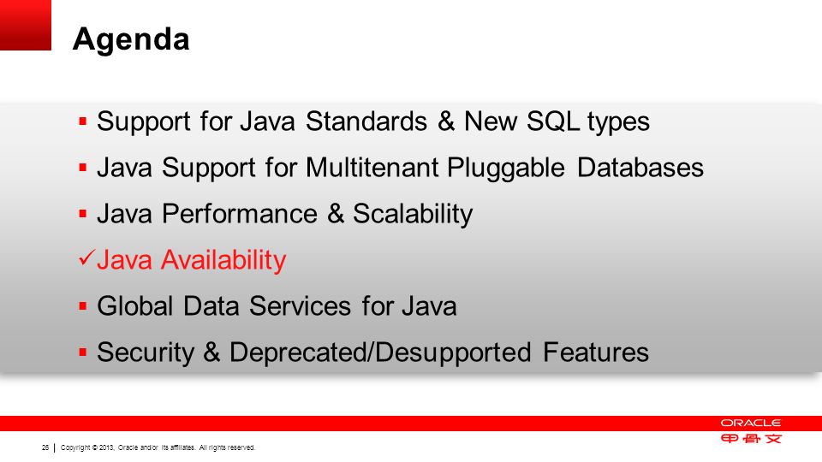This screenshot has width=822, height=462.
Task: Click the Chinese Oracle characters logo
Action: 751,438
